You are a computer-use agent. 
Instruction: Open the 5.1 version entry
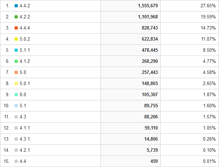23,106
